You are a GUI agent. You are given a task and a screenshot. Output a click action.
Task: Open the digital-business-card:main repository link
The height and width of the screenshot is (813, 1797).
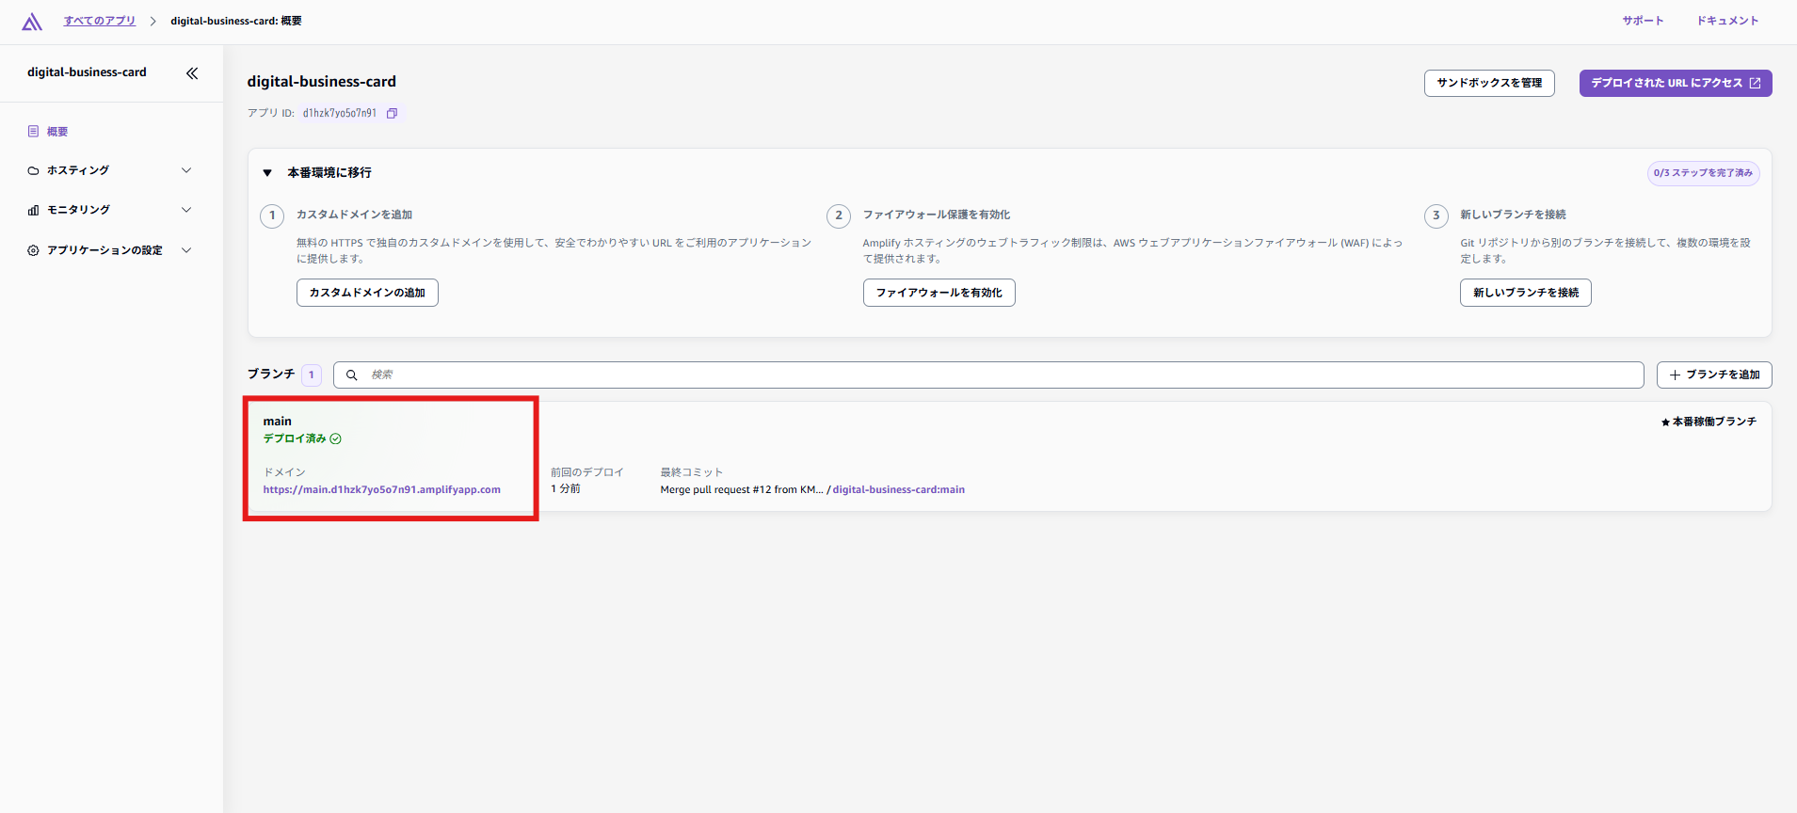[899, 489]
